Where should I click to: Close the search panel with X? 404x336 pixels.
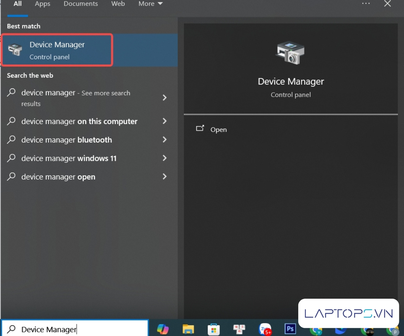point(388,4)
